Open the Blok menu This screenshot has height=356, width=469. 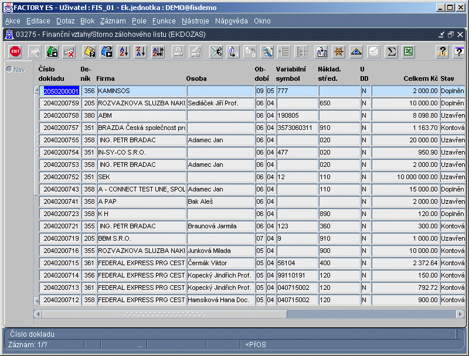coord(87,21)
